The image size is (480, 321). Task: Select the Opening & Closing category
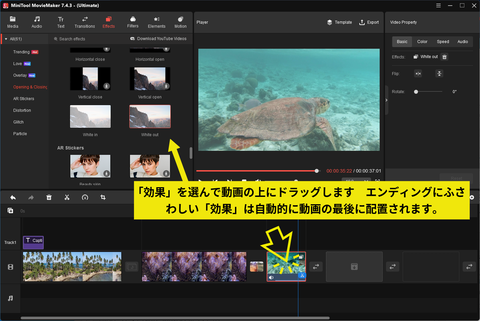pos(30,87)
